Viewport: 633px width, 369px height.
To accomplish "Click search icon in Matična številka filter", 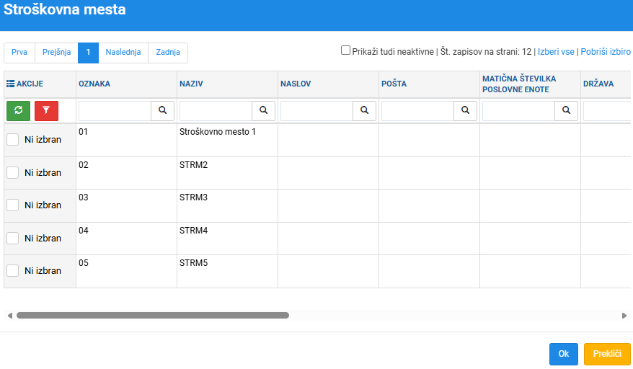I will (x=567, y=110).
